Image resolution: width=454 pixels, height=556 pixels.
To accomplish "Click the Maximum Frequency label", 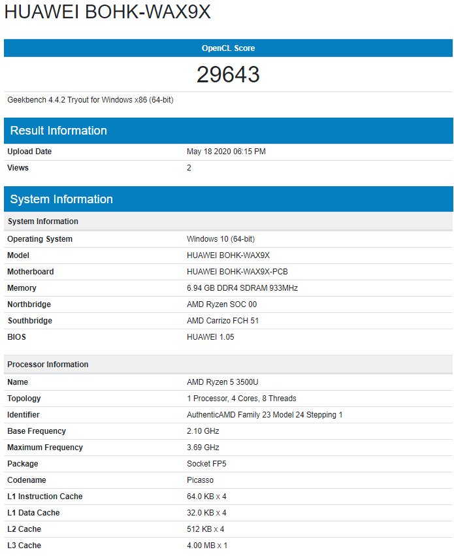I will click(x=45, y=447).
